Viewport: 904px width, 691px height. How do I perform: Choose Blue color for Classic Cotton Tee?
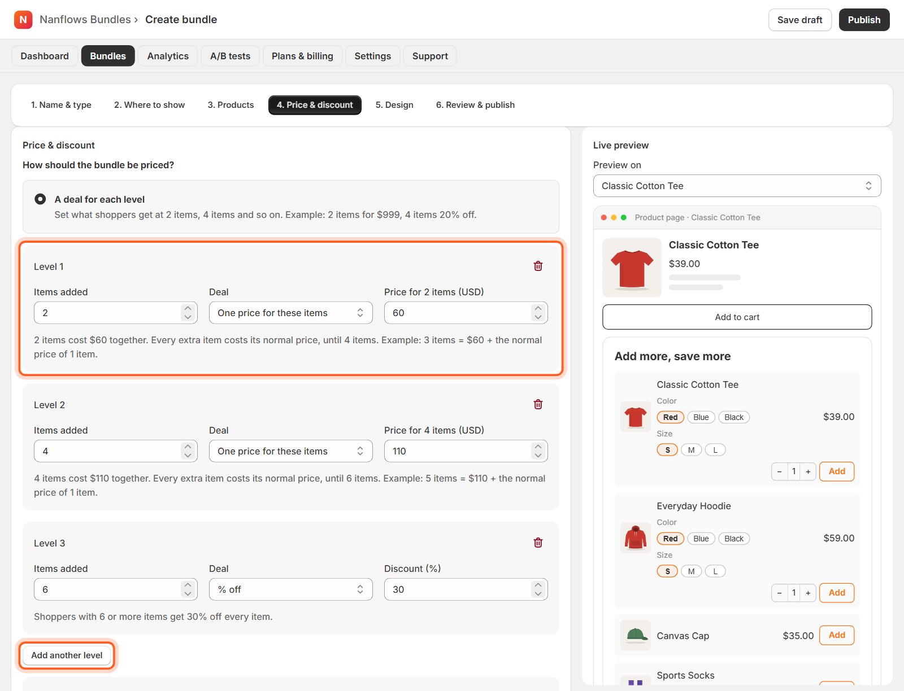(701, 417)
